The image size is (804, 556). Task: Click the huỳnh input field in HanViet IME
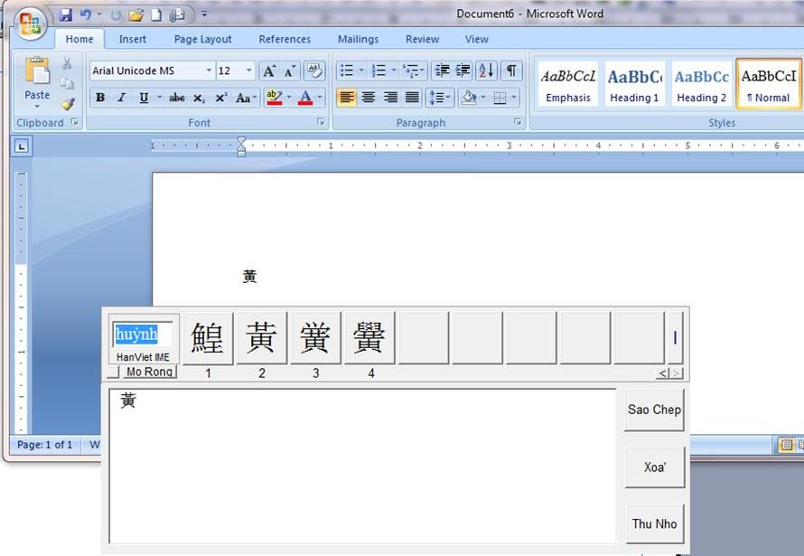(x=142, y=334)
